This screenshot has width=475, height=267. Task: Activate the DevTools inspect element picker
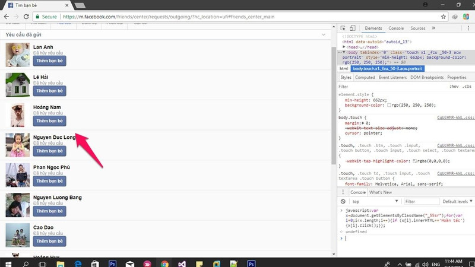(x=344, y=28)
